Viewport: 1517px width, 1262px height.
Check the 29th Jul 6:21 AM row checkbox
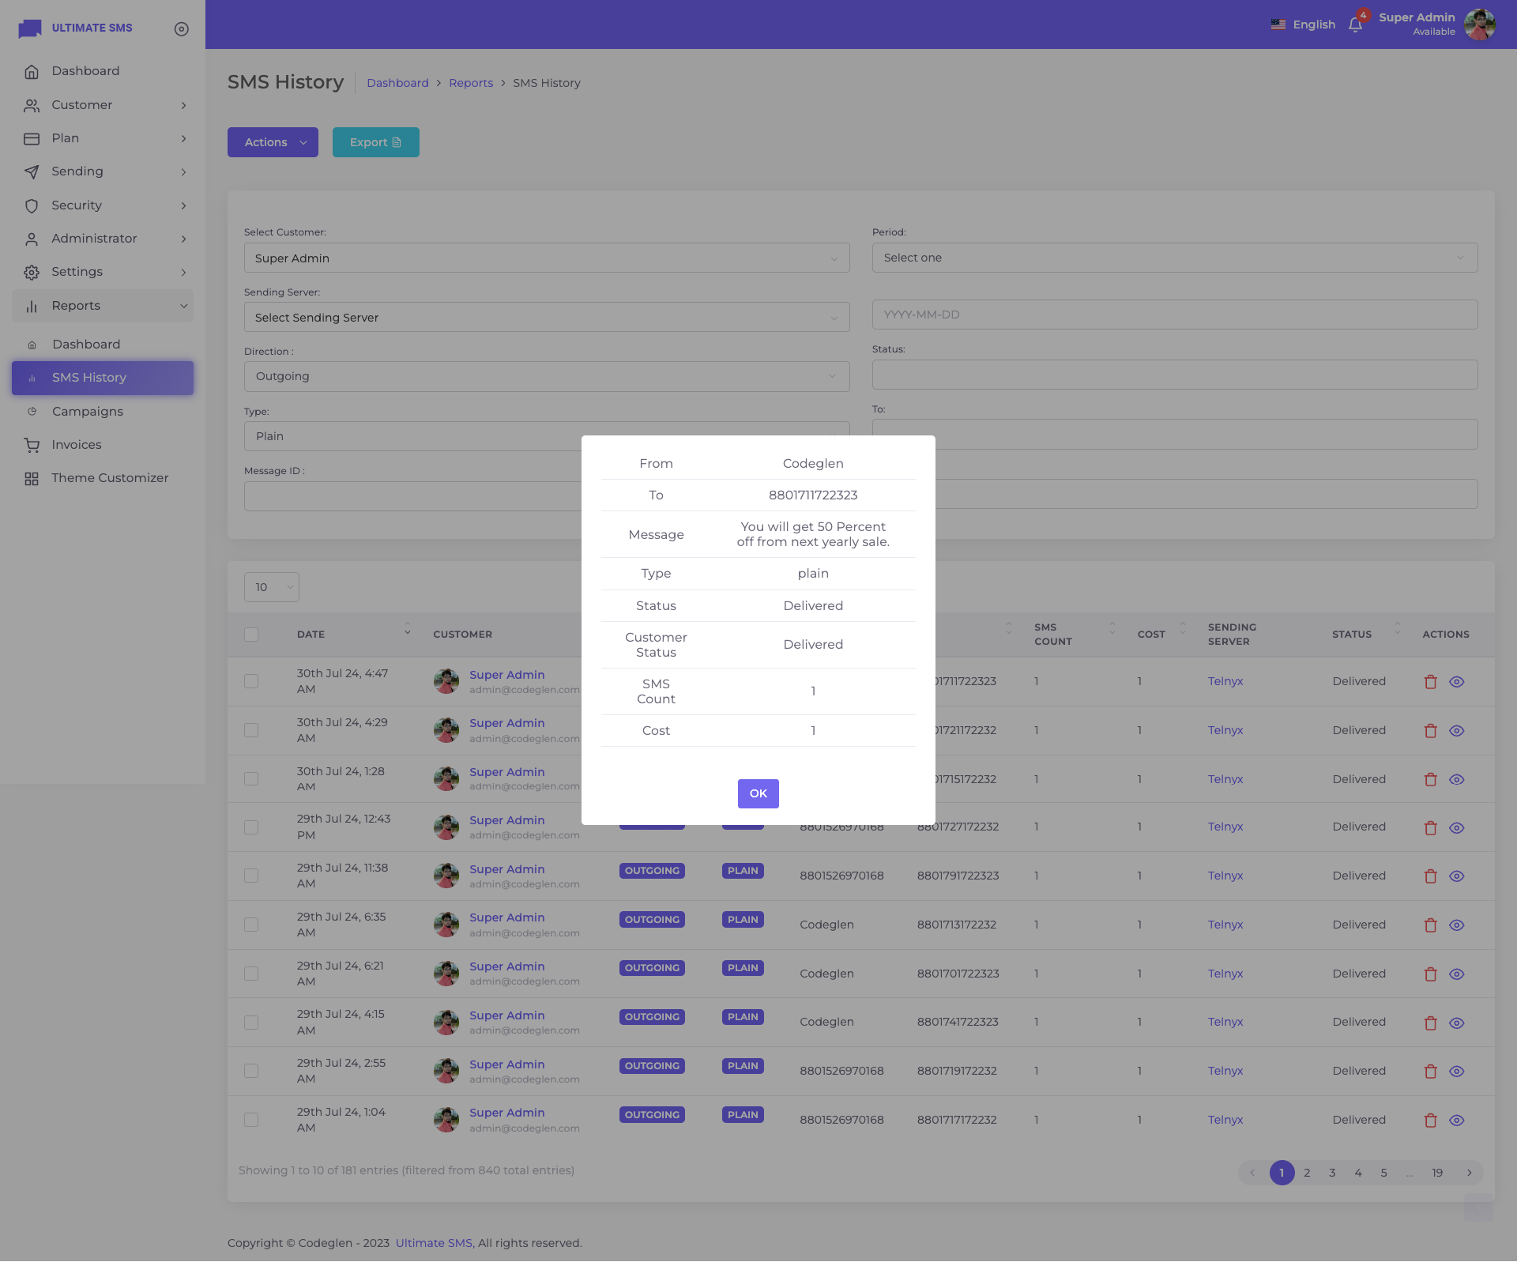251,974
